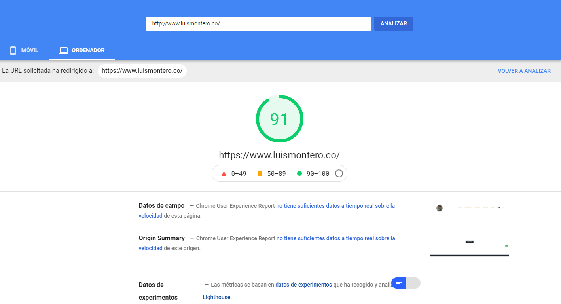Click the large https://www.luismontero.co/ title under gauge
The width and height of the screenshot is (561, 304).
tap(280, 155)
